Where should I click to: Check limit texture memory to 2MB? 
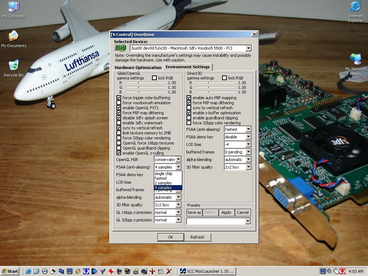[119, 133]
